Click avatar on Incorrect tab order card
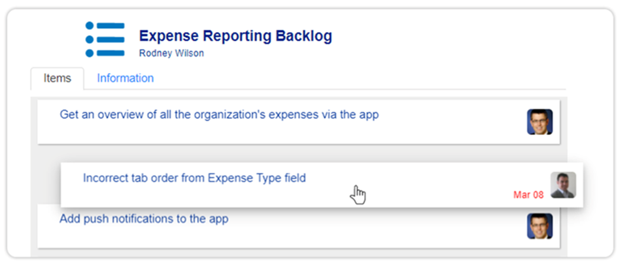 click(x=563, y=185)
